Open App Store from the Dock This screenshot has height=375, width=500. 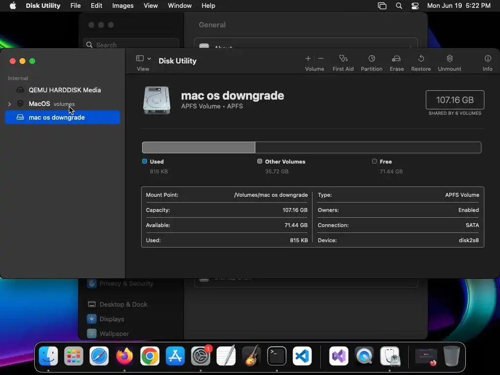click(175, 356)
